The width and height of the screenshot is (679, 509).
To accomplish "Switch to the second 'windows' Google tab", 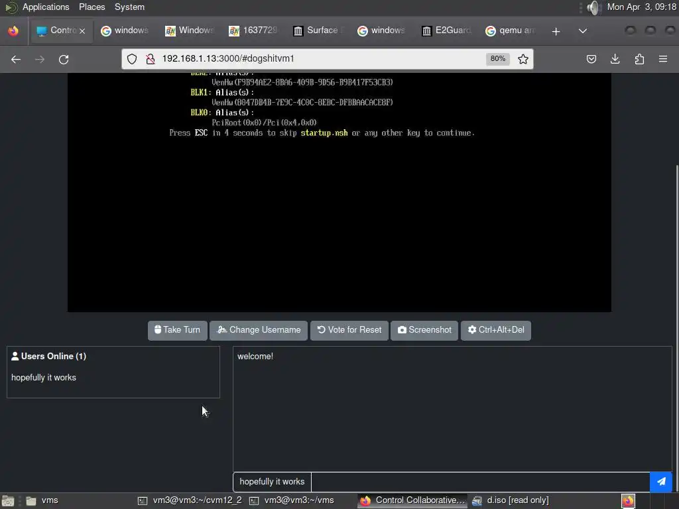I will tap(382, 30).
